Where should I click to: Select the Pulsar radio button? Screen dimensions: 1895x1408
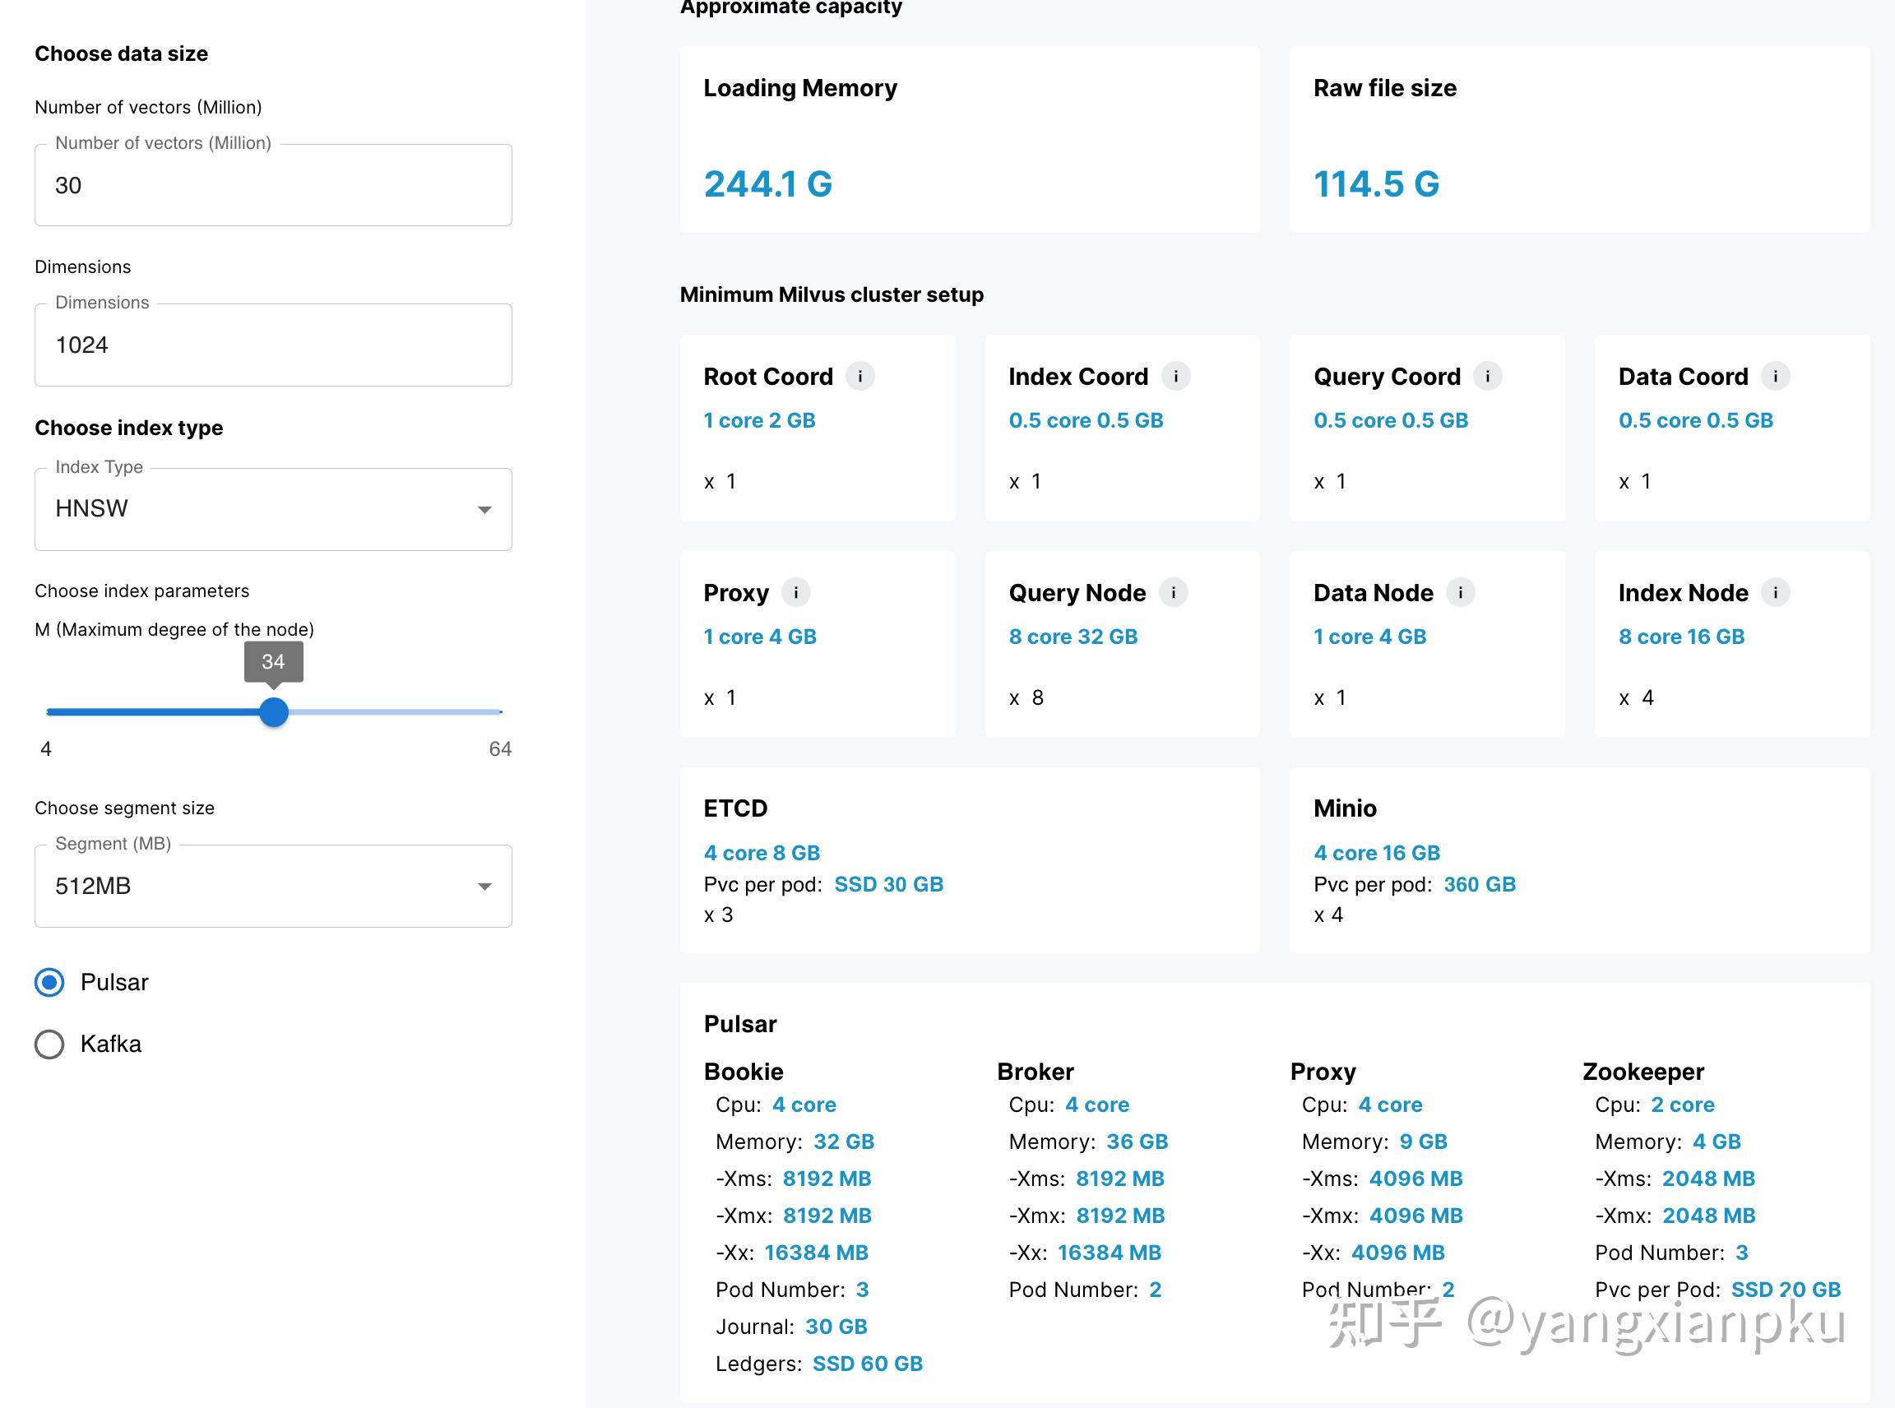(49, 983)
